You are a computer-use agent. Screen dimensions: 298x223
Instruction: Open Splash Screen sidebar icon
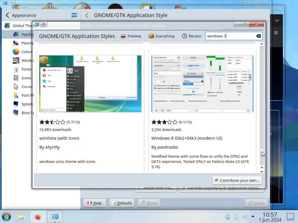click(x=16, y=104)
